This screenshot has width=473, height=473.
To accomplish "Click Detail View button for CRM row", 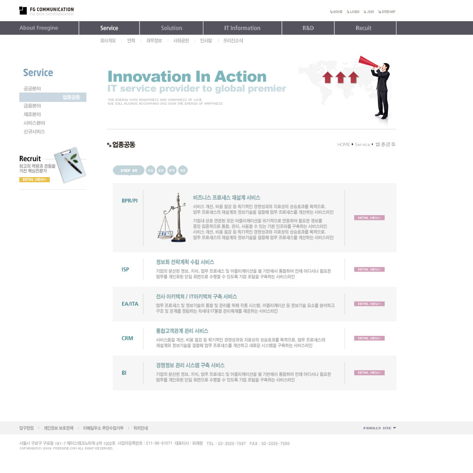I will (369, 338).
